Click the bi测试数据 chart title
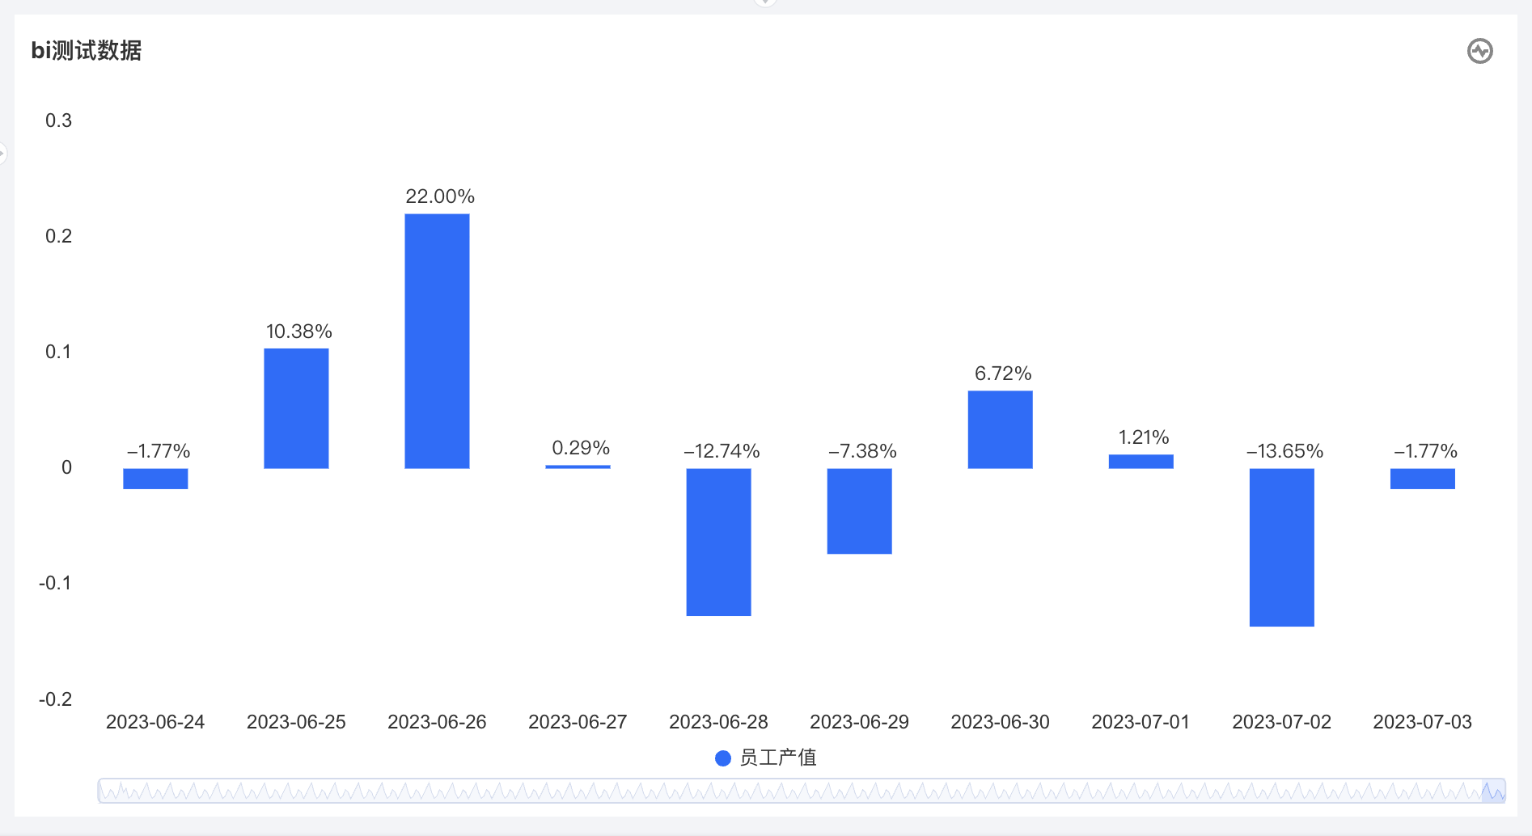This screenshot has width=1532, height=836. coord(87,51)
